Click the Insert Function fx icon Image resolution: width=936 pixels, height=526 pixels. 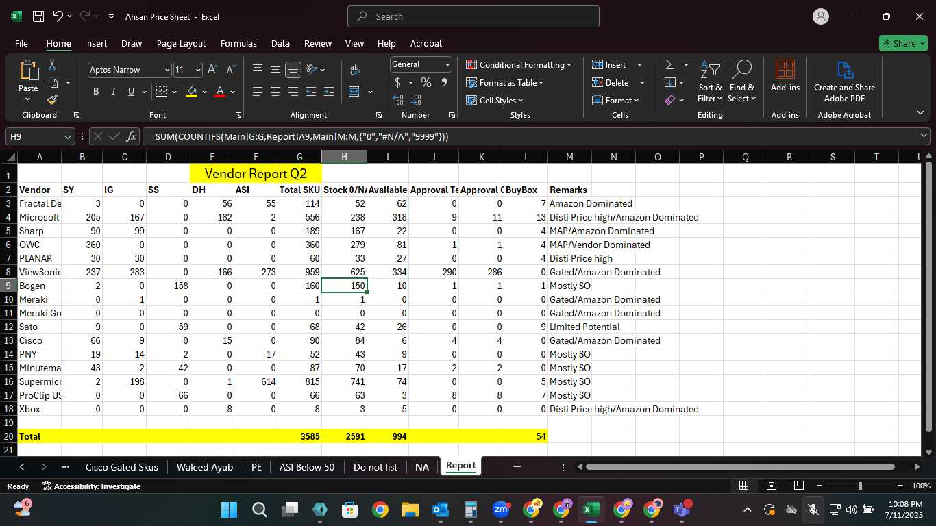tap(132, 136)
